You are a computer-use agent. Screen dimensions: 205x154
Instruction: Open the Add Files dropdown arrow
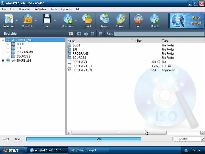coord(76,21)
